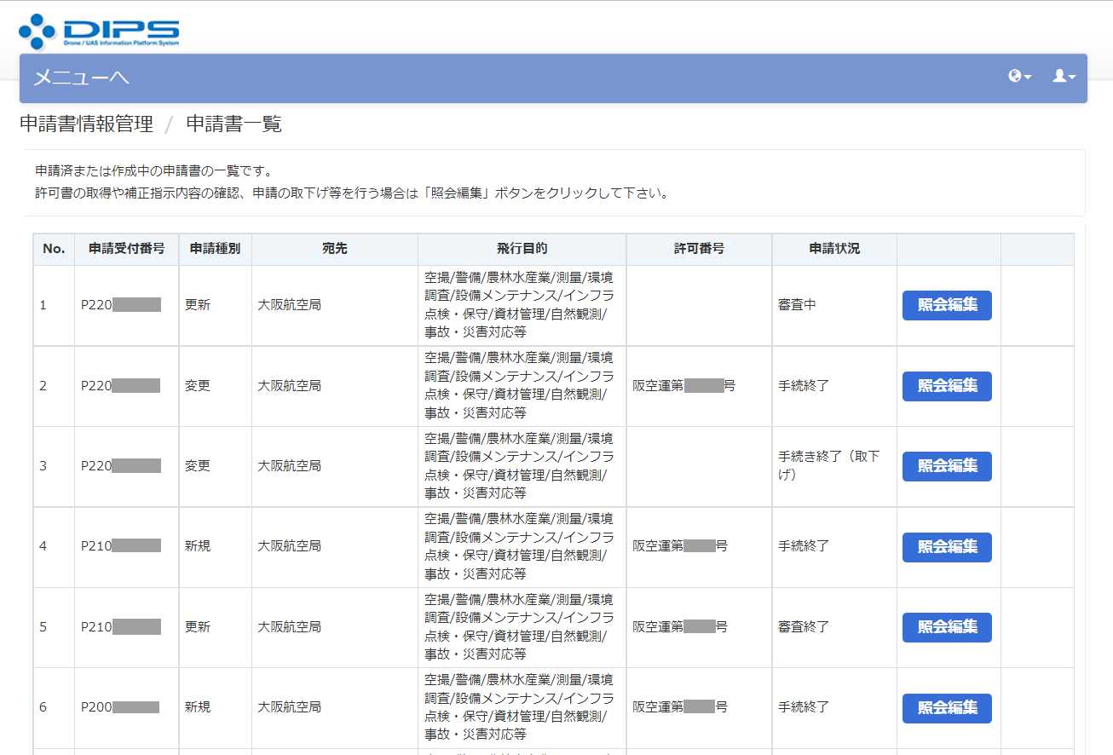Screen dimensions: 1113x755
Task: Click 照会編集 for row 5 審査終了
Action: click(946, 627)
